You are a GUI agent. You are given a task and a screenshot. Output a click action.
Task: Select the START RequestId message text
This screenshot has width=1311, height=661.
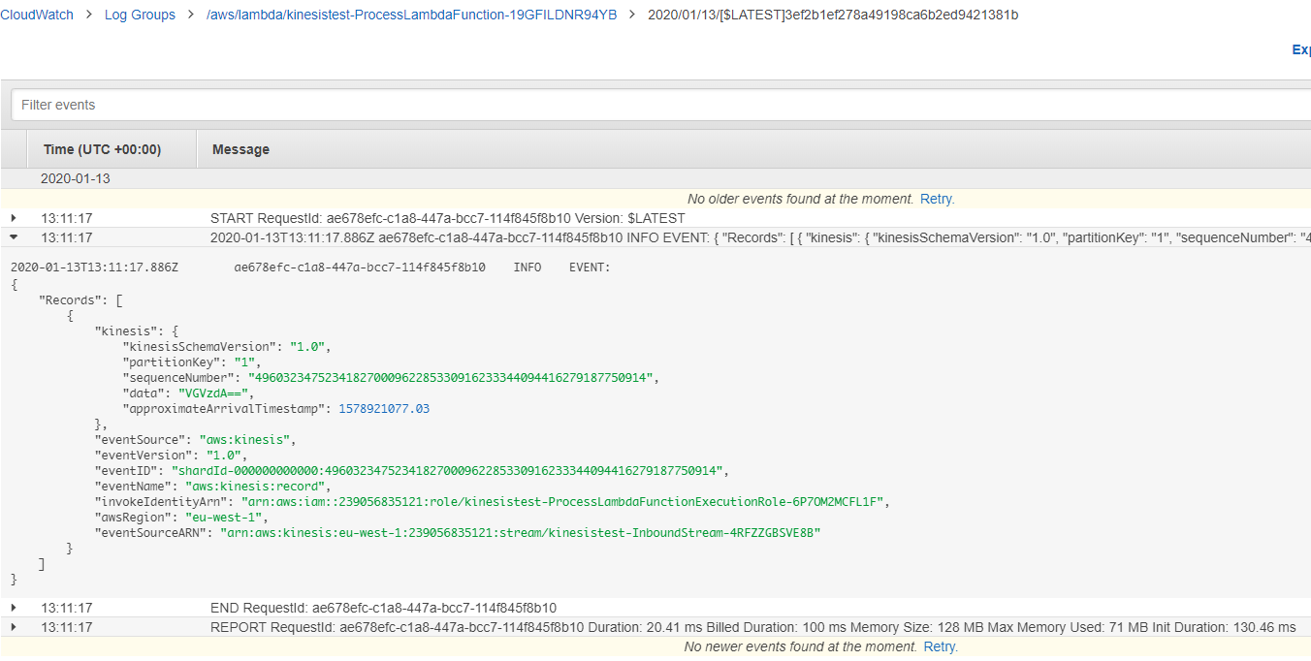point(447,218)
